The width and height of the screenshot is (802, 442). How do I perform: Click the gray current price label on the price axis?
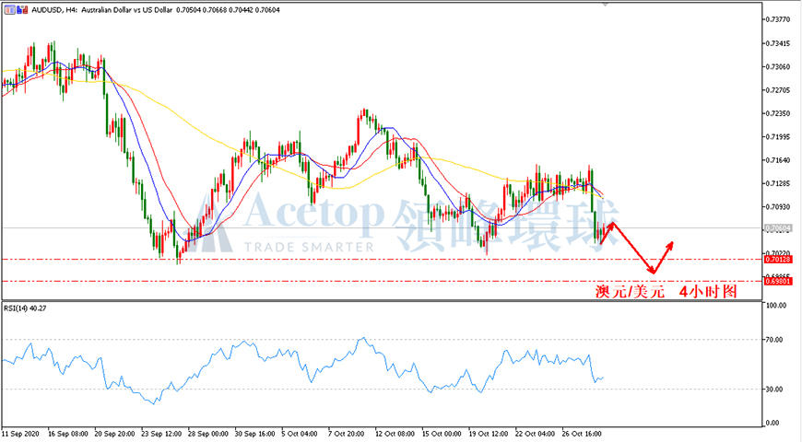point(778,228)
